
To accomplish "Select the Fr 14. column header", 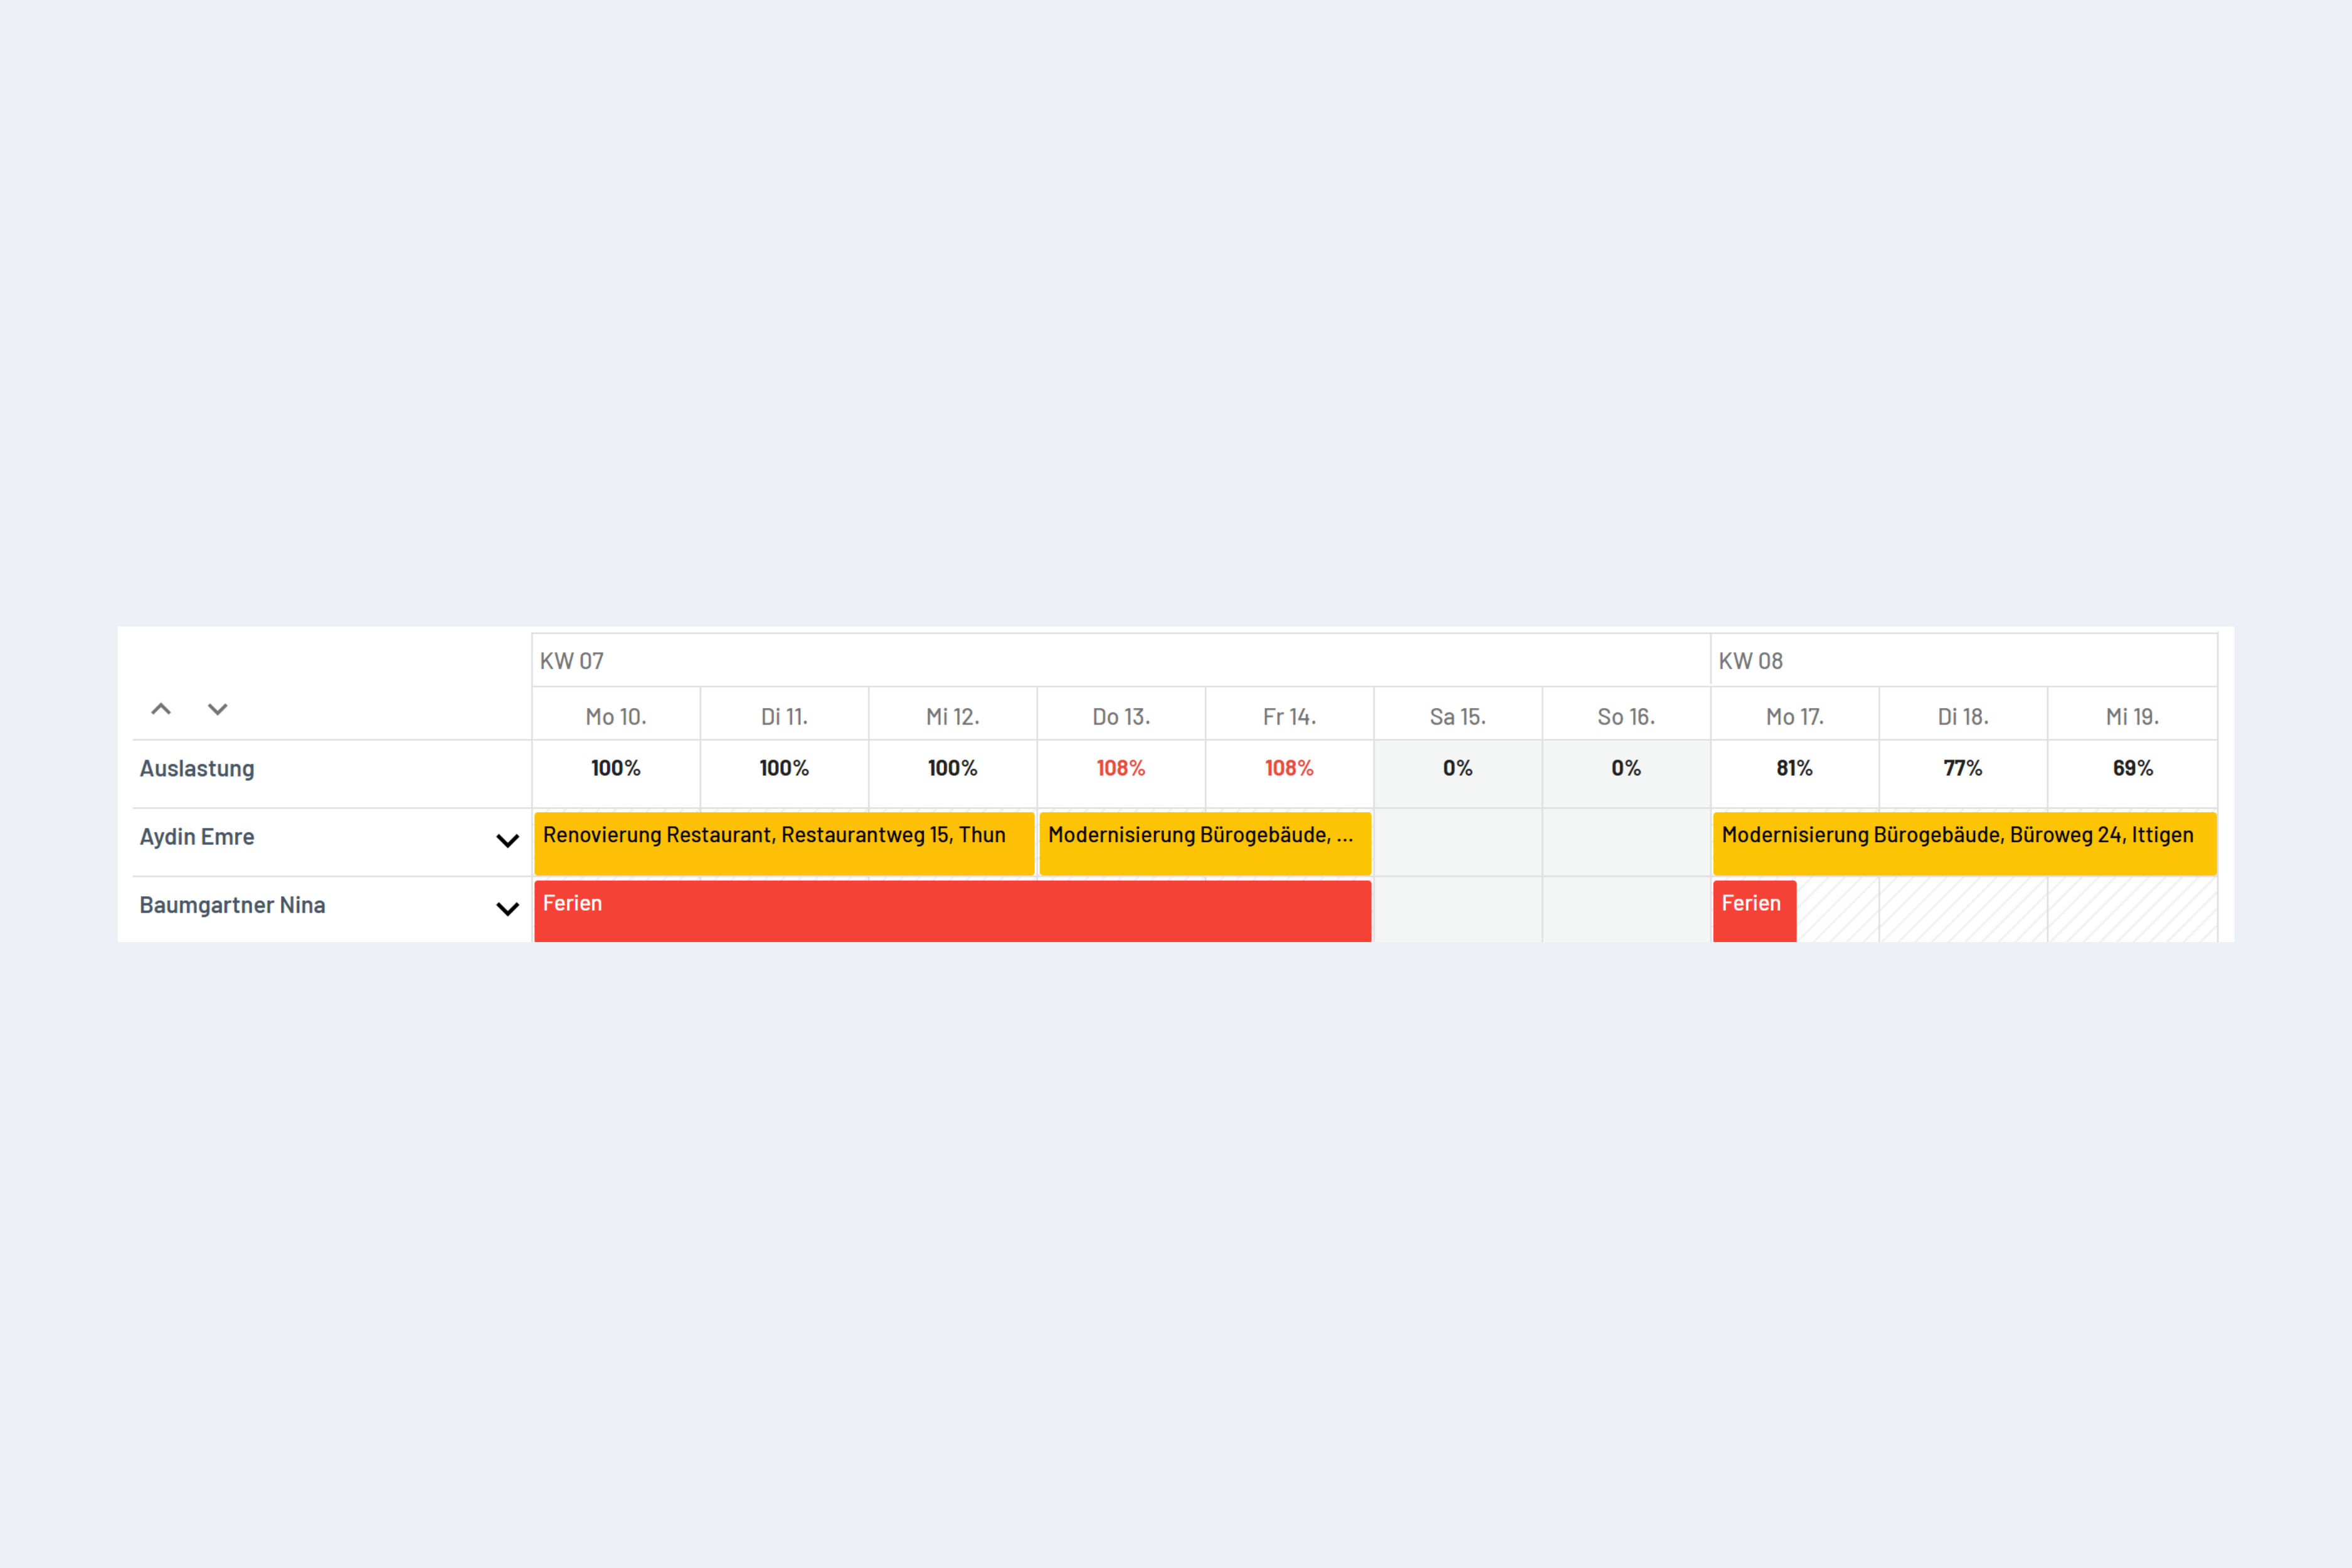I will (x=1289, y=715).
